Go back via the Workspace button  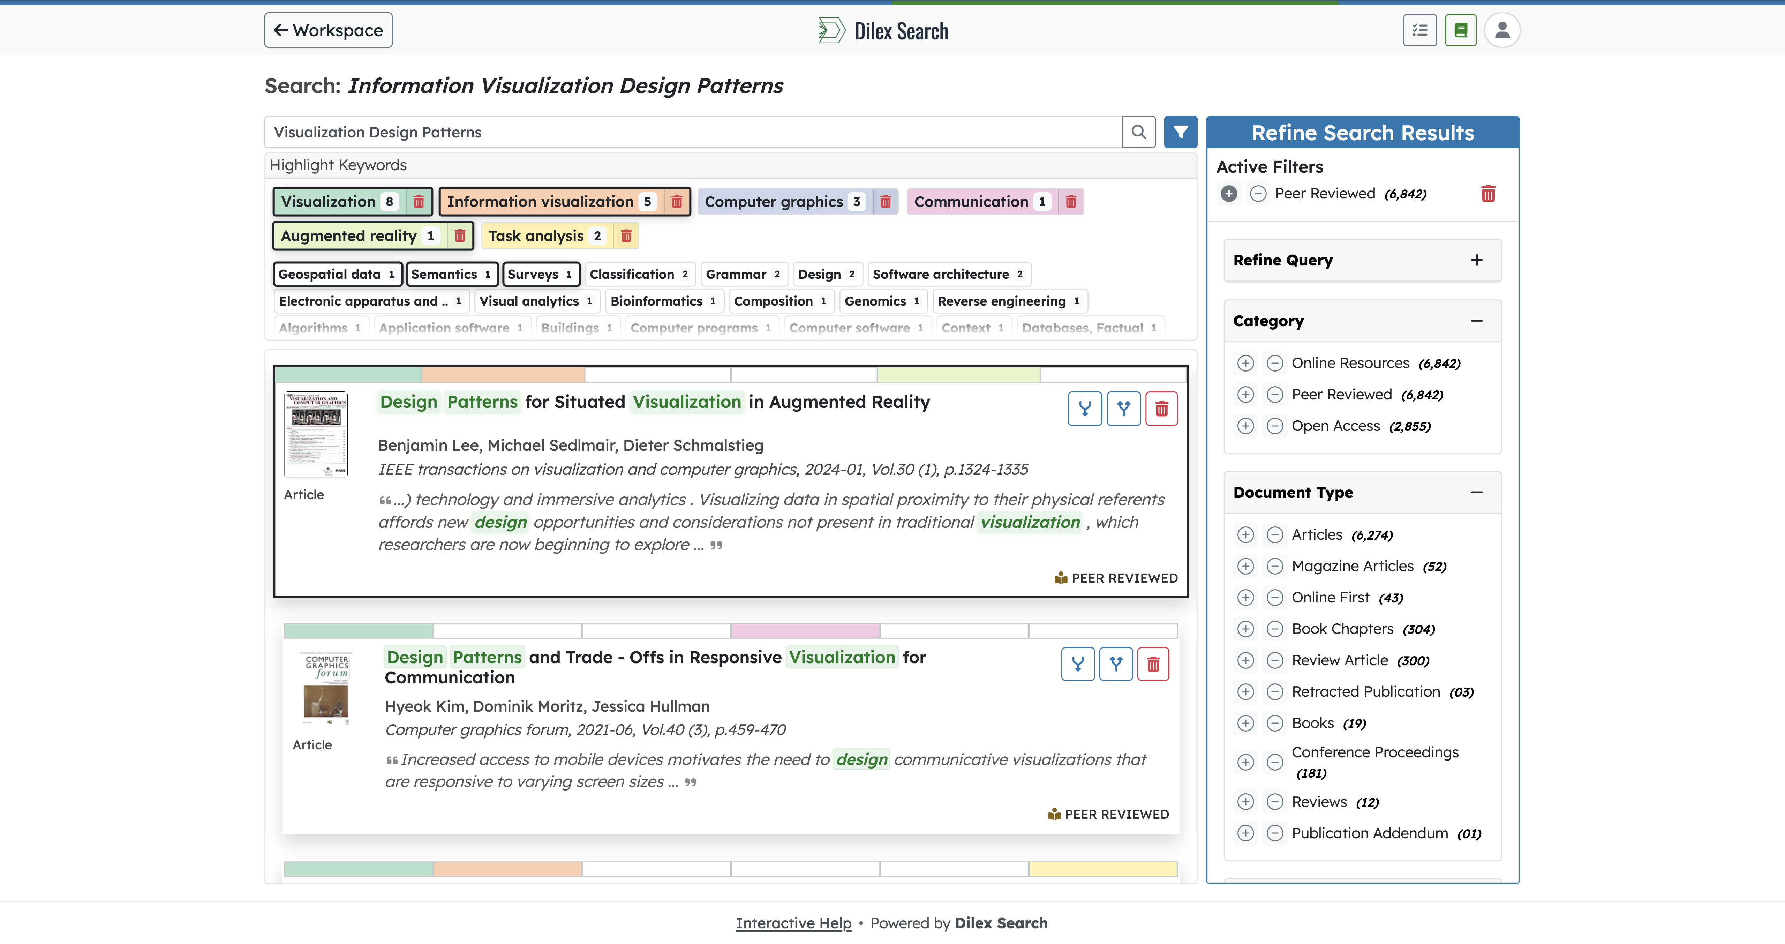pyautogui.click(x=328, y=30)
